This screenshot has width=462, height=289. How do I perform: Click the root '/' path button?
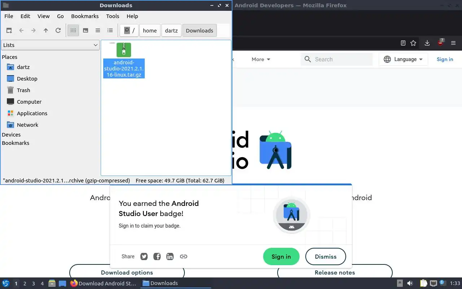click(x=130, y=31)
